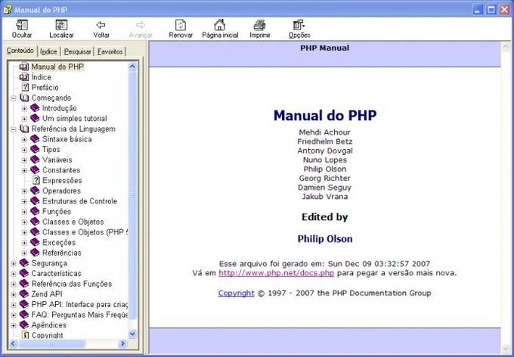Click the Manual do PHP book icon
This screenshot has width=514, height=357.
point(24,67)
